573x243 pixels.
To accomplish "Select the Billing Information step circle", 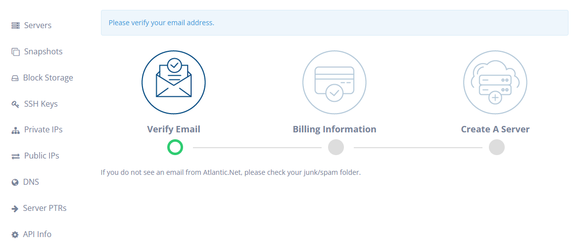I will tap(336, 147).
